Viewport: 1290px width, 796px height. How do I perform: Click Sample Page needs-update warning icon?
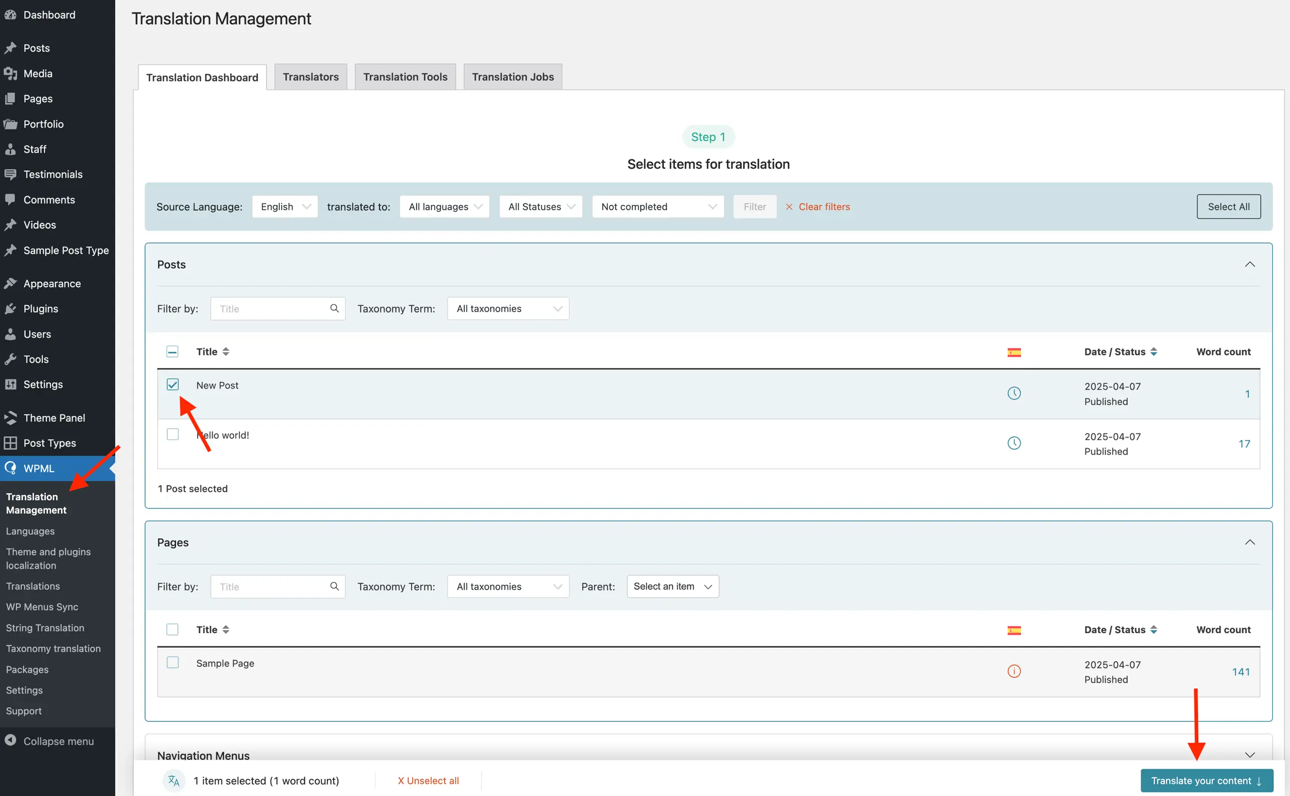coord(1014,670)
